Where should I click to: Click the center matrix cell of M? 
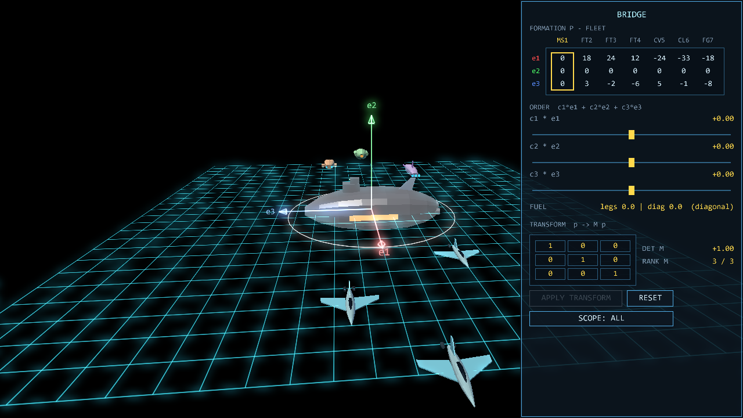(583, 260)
